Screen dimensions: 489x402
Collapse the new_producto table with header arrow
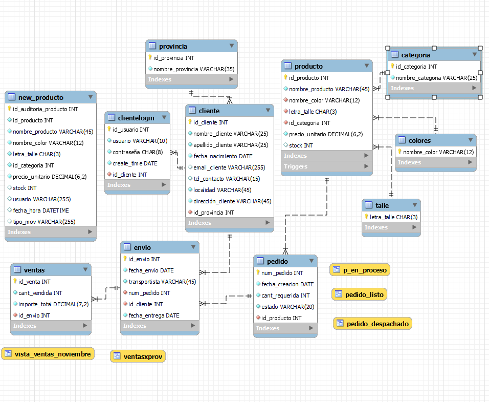click(90, 97)
